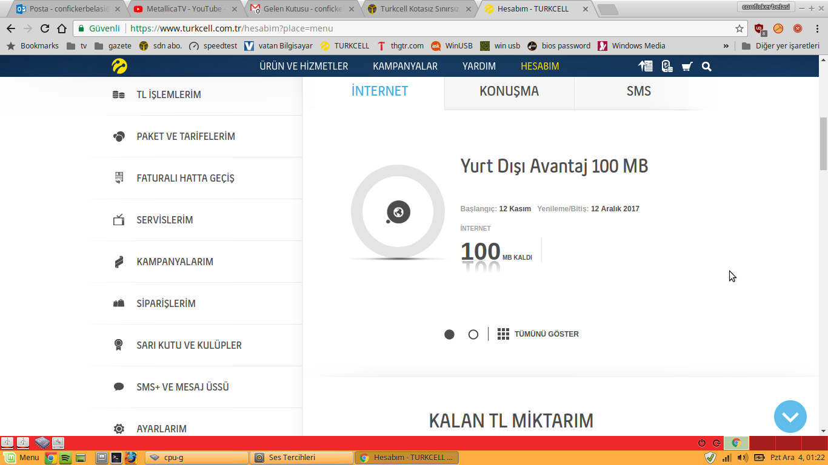Open YARDIM menu

479,67
